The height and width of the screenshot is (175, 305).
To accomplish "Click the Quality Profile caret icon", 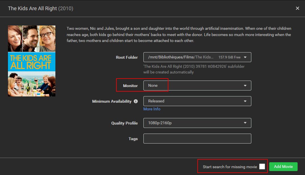I will 245,123.
